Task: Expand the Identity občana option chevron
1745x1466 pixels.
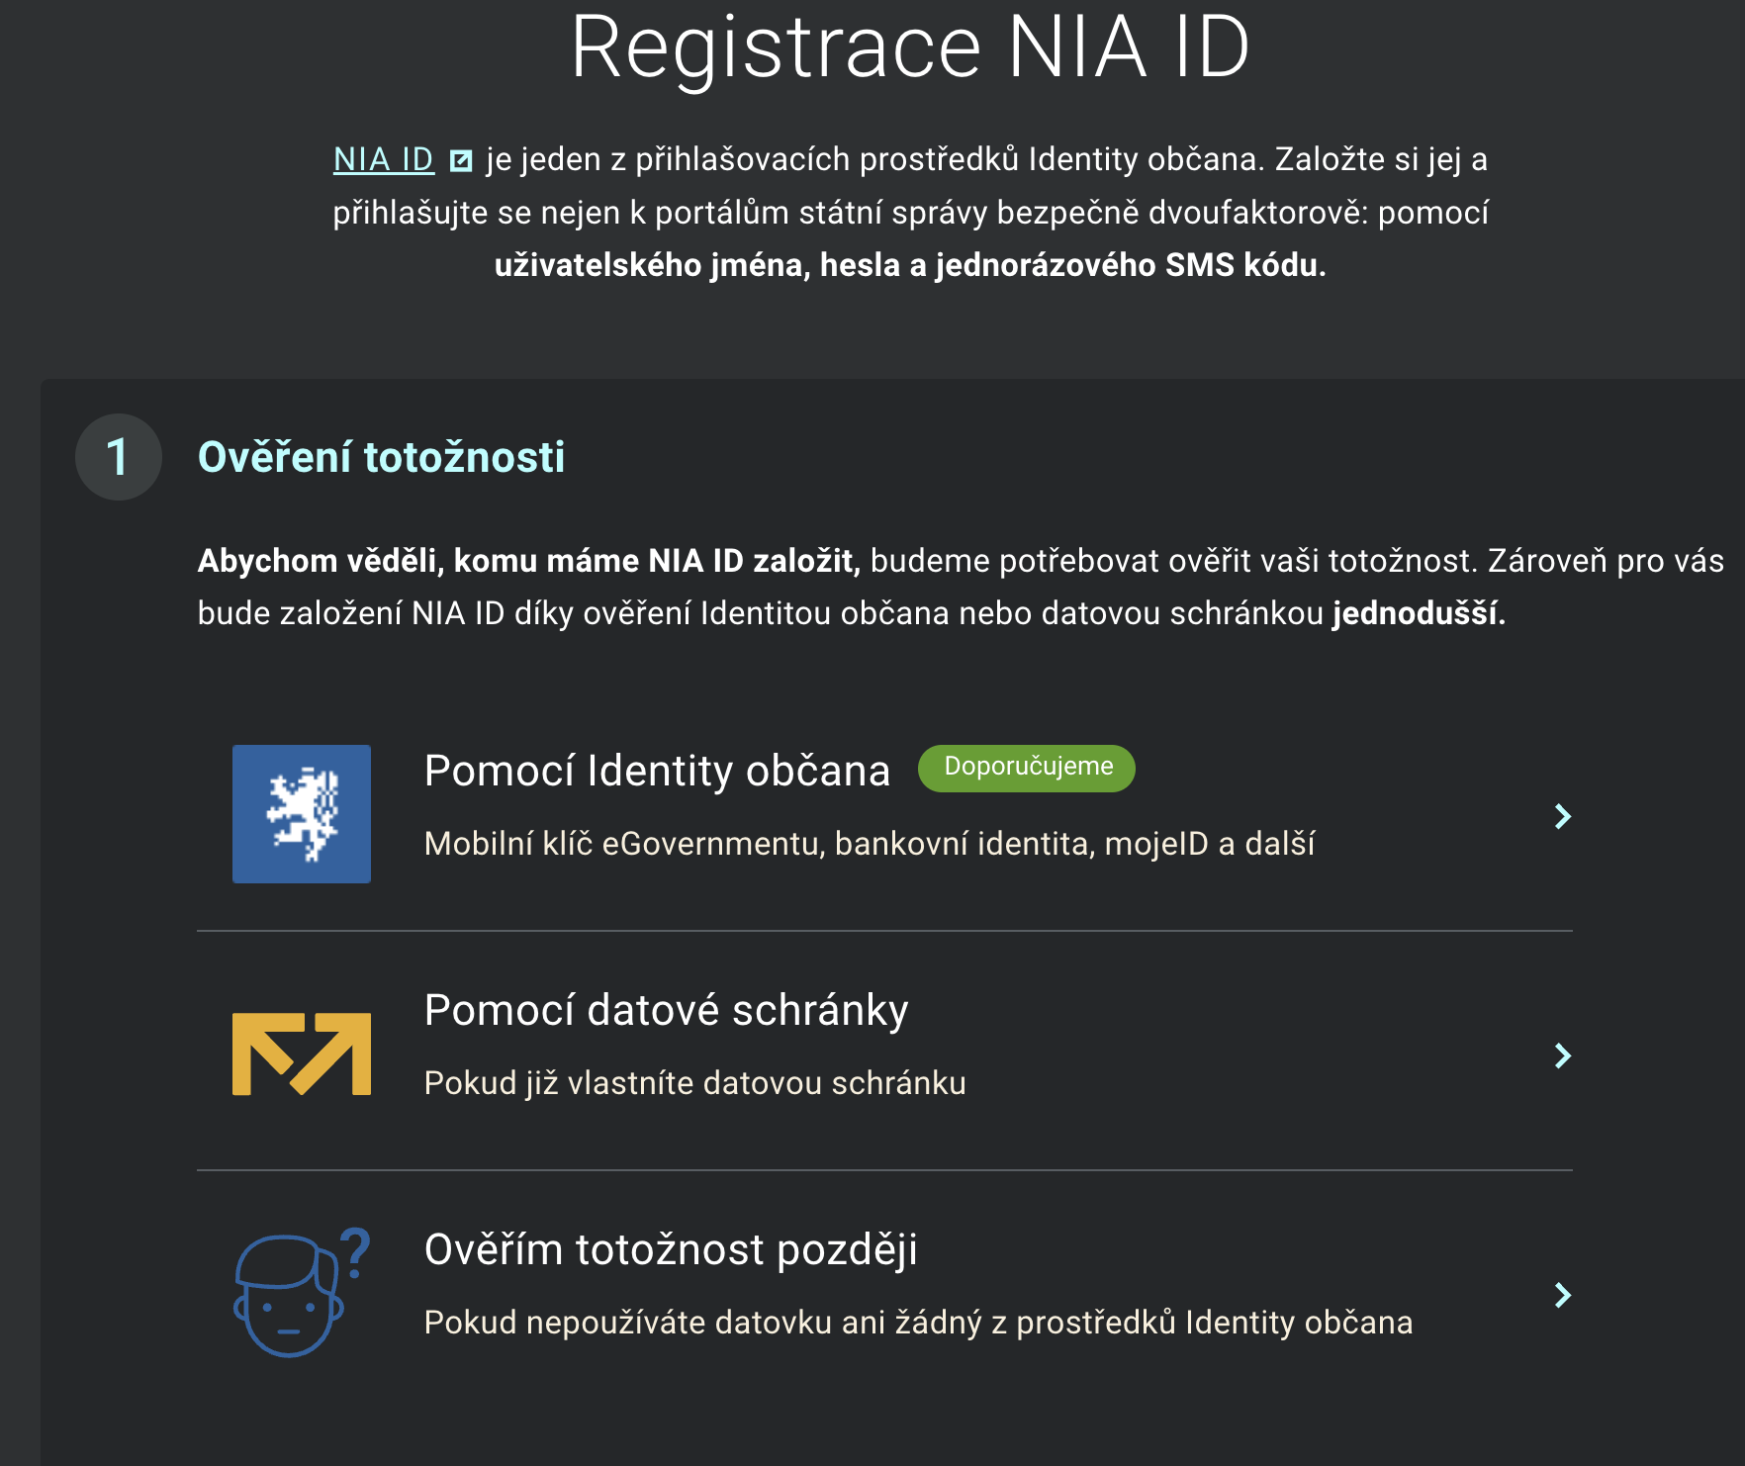Action: [1562, 816]
